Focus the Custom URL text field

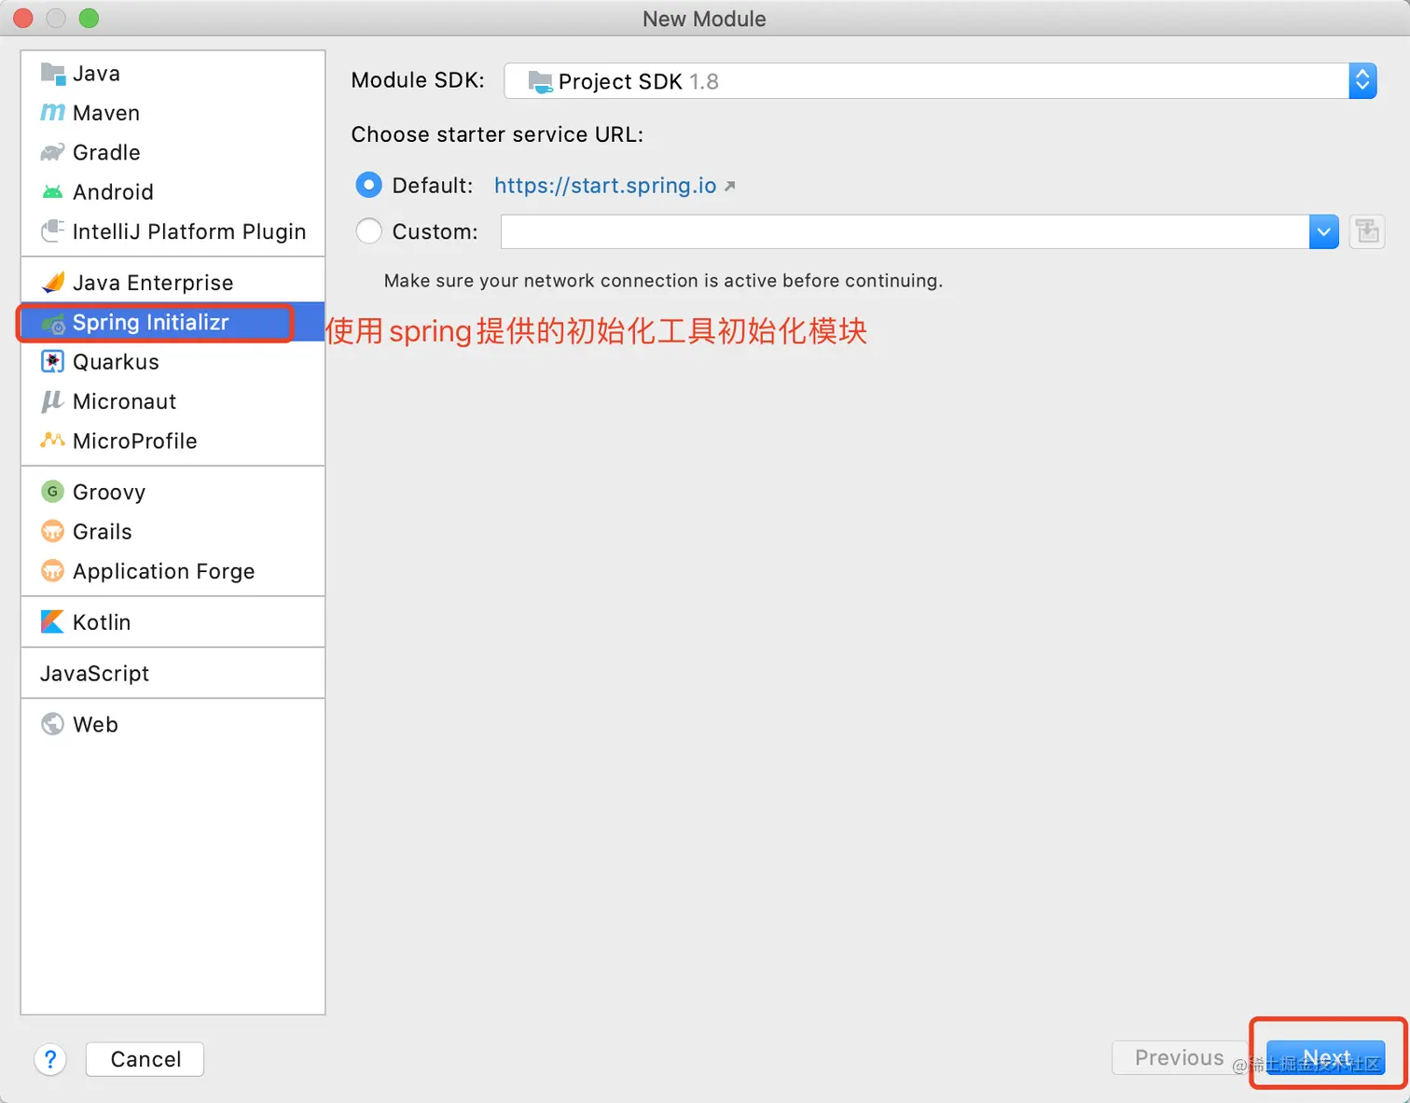coord(905,231)
